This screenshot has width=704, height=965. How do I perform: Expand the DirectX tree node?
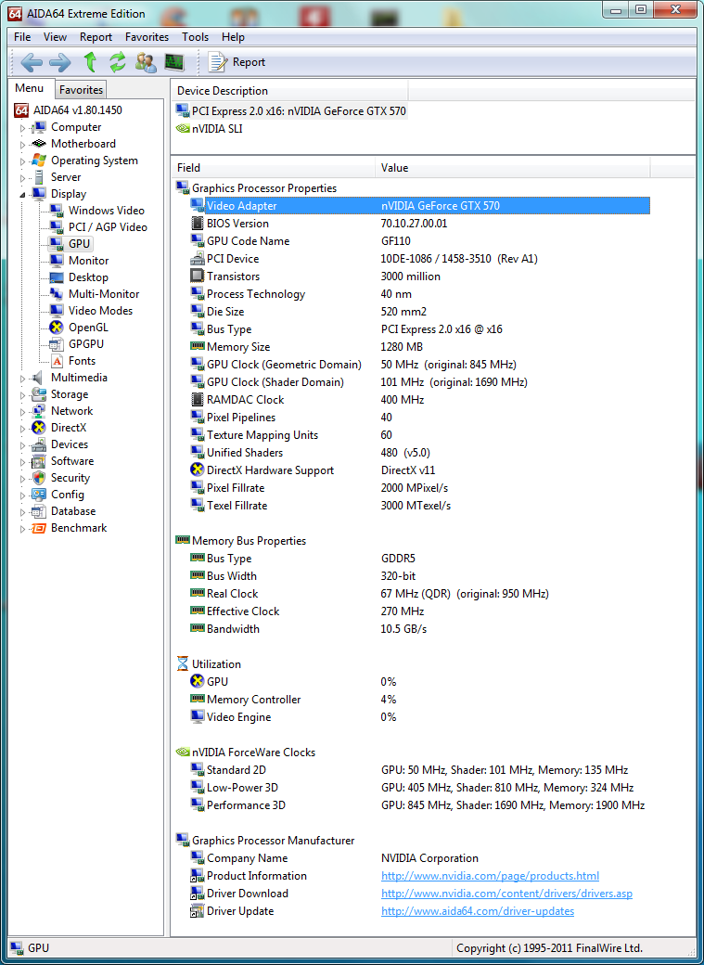click(x=23, y=429)
